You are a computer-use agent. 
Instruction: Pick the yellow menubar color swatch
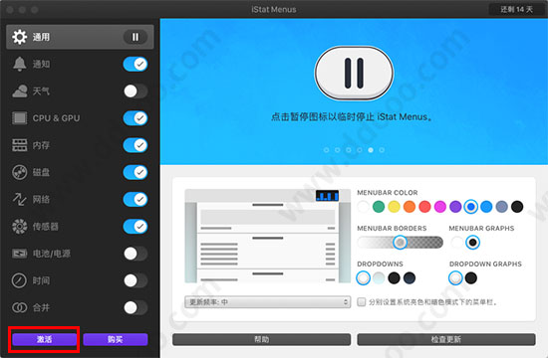point(394,207)
